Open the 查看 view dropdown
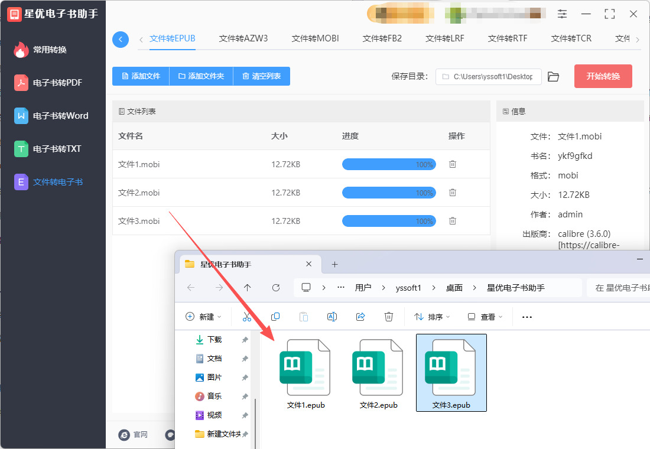 (x=485, y=317)
